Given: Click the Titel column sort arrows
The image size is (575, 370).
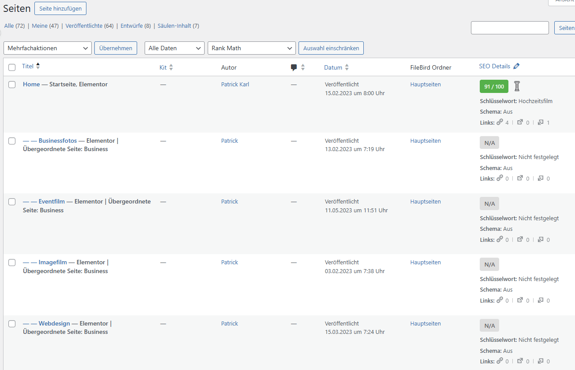Looking at the screenshot, I should 38,66.
